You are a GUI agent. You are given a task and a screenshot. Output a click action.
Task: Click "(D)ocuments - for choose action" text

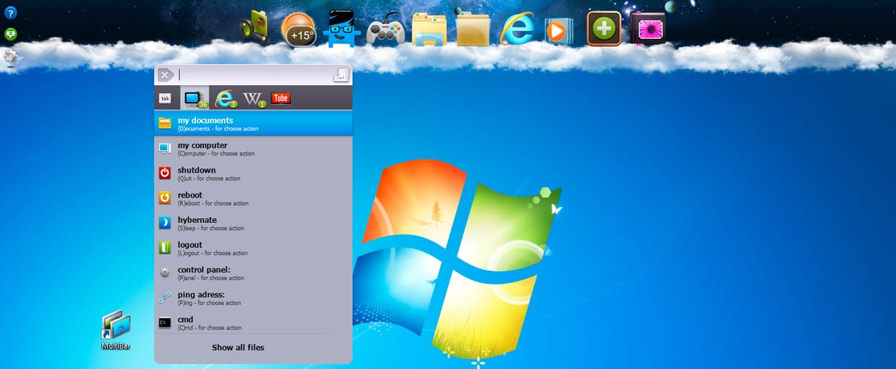pos(218,128)
